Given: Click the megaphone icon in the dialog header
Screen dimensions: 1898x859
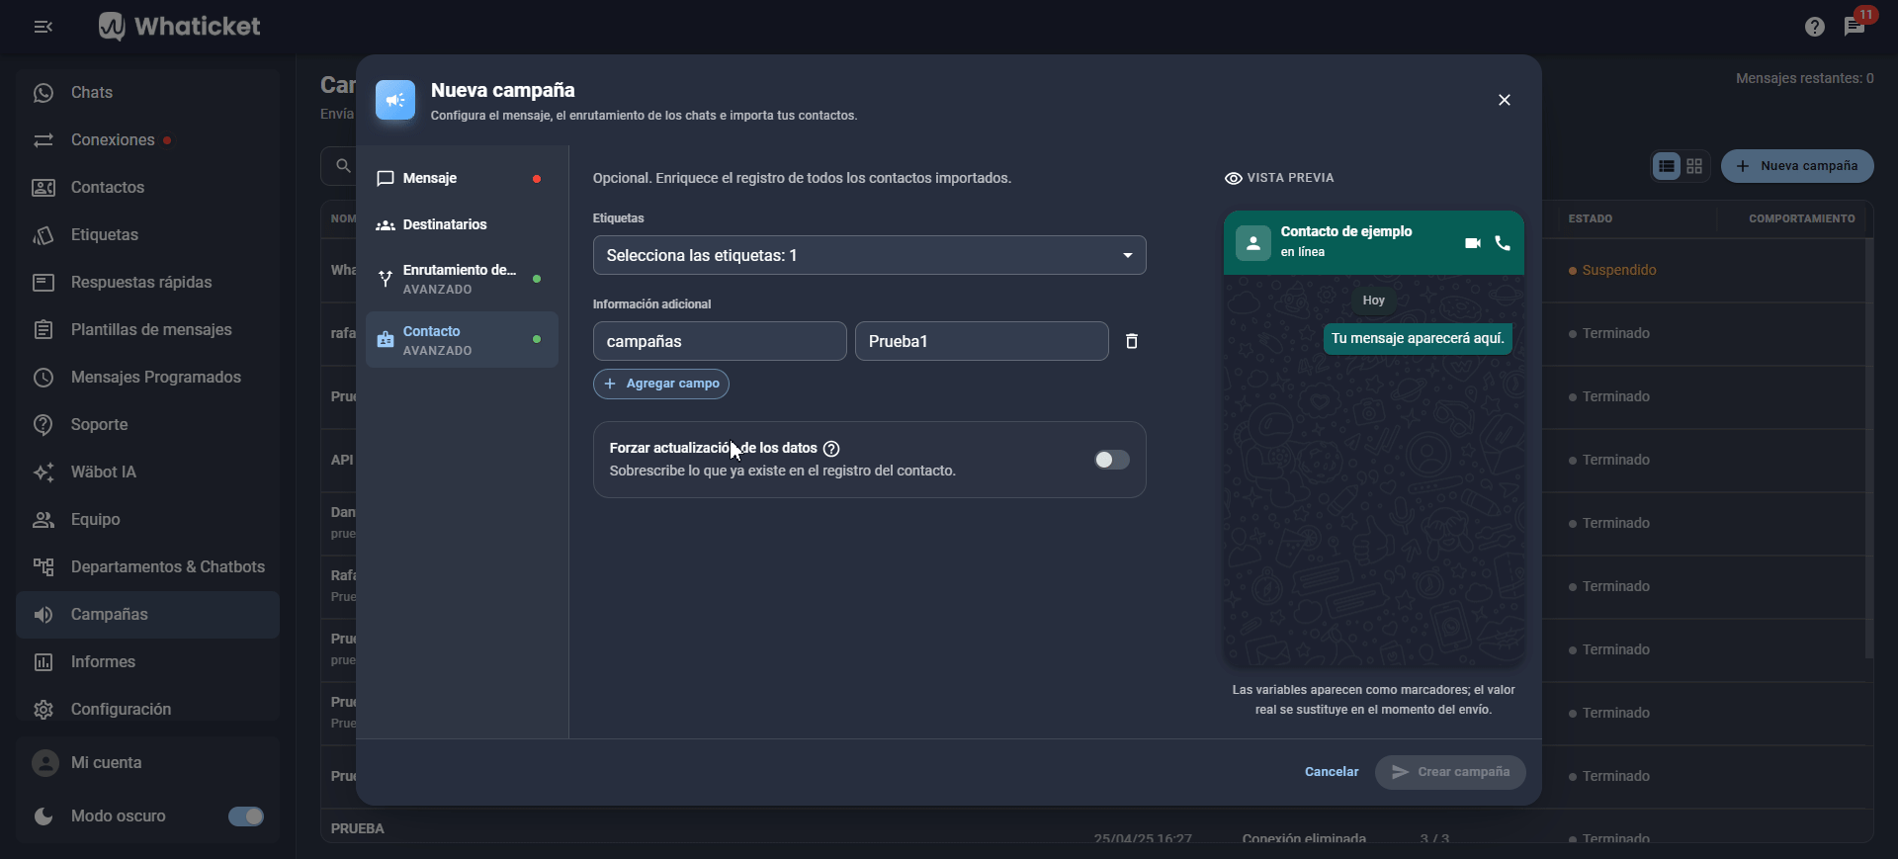Looking at the screenshot, I should click(395, 100).
